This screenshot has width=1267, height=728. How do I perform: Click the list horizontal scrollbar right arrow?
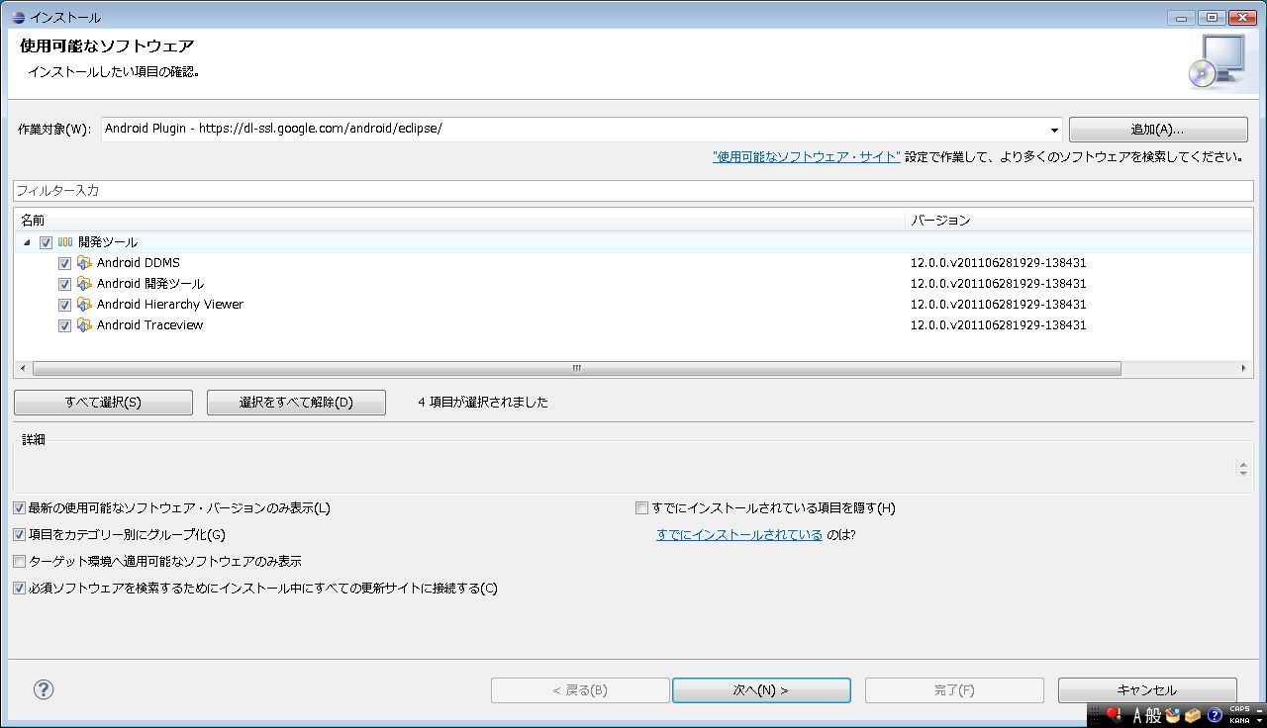pos(1245,368)
